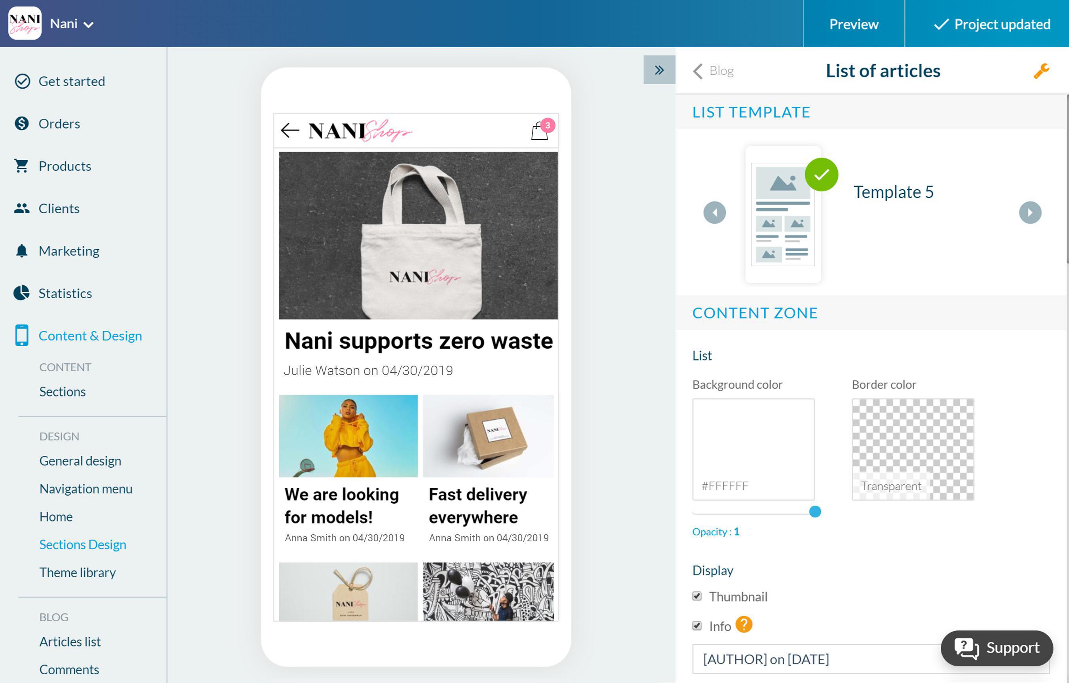Uncheck the Thumbnail checkbox
1069x683 pixels.
[x=697, y=596]
